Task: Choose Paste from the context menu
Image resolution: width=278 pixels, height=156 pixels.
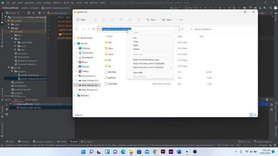Action: (136, 45)
